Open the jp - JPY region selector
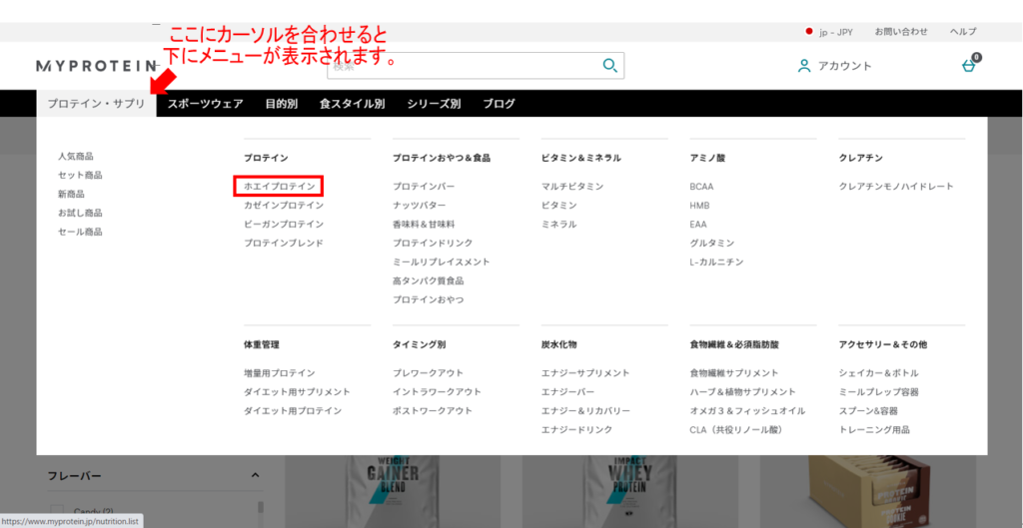The image size is (1023, 528). [829, 31]
